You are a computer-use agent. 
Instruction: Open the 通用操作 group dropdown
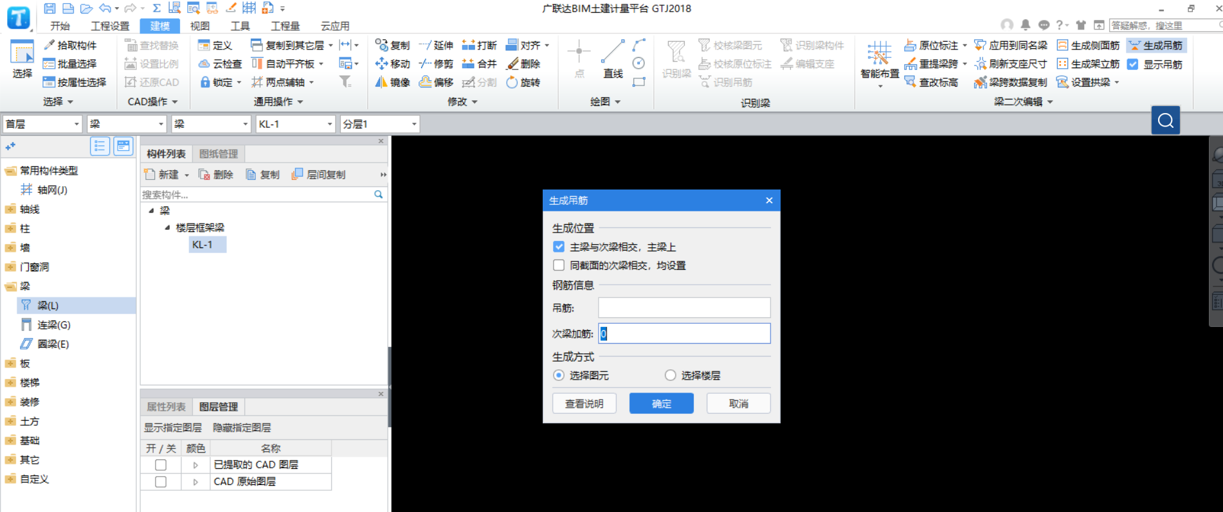[300, 102]
